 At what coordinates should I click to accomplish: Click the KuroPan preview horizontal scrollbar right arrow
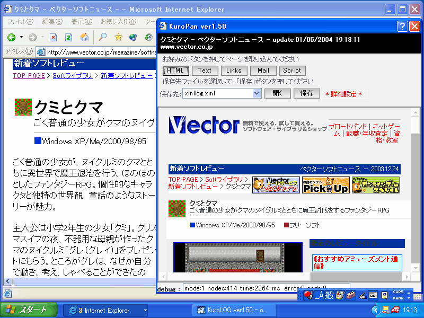tap(407, 277)
